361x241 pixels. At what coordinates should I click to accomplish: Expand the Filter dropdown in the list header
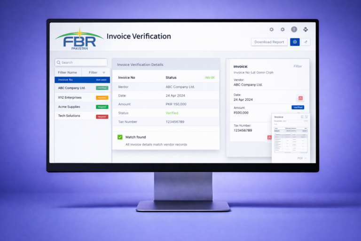95,72
